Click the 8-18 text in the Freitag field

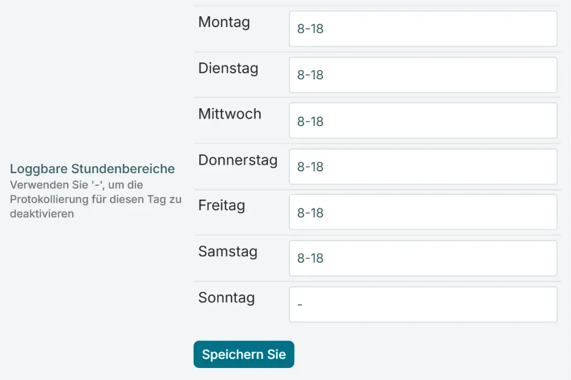point(310,213)
